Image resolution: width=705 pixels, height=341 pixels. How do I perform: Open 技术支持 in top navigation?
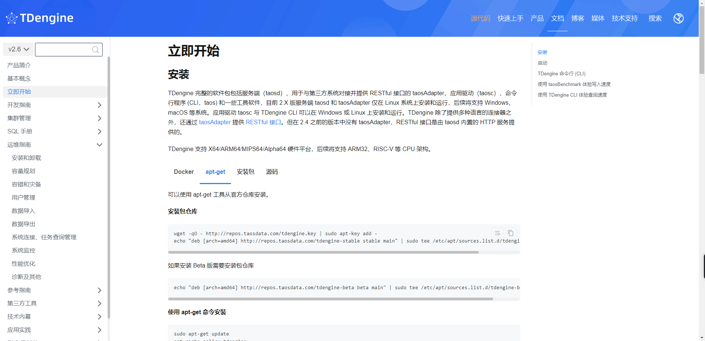[x=625, y=18]
